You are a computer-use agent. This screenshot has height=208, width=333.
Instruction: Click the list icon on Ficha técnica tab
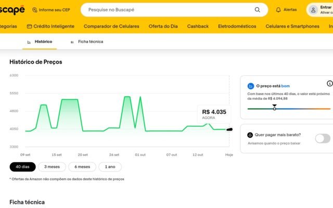(72, 42)
